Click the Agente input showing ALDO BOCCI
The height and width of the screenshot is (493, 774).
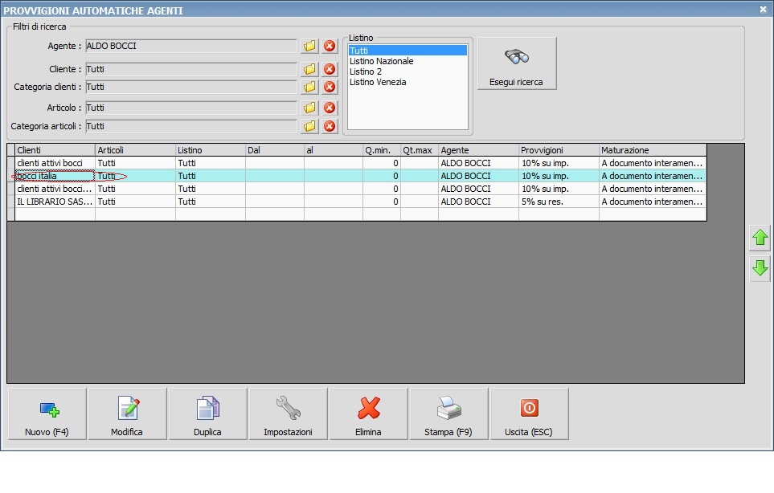[191, 46]
